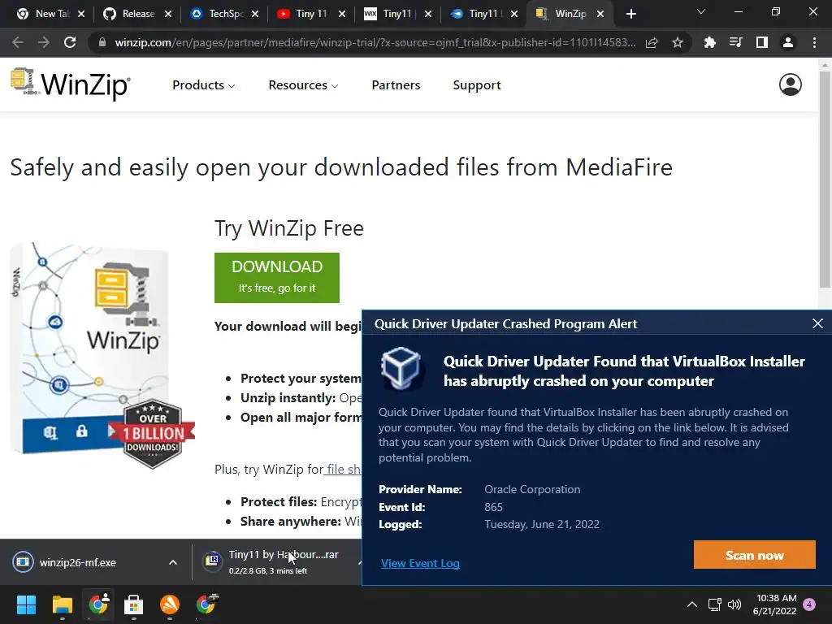Open the Support menu item
The image size is (832, 624).
pos(476,85)
